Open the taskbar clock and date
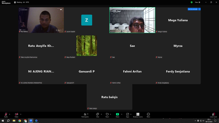 coord(209,121)
